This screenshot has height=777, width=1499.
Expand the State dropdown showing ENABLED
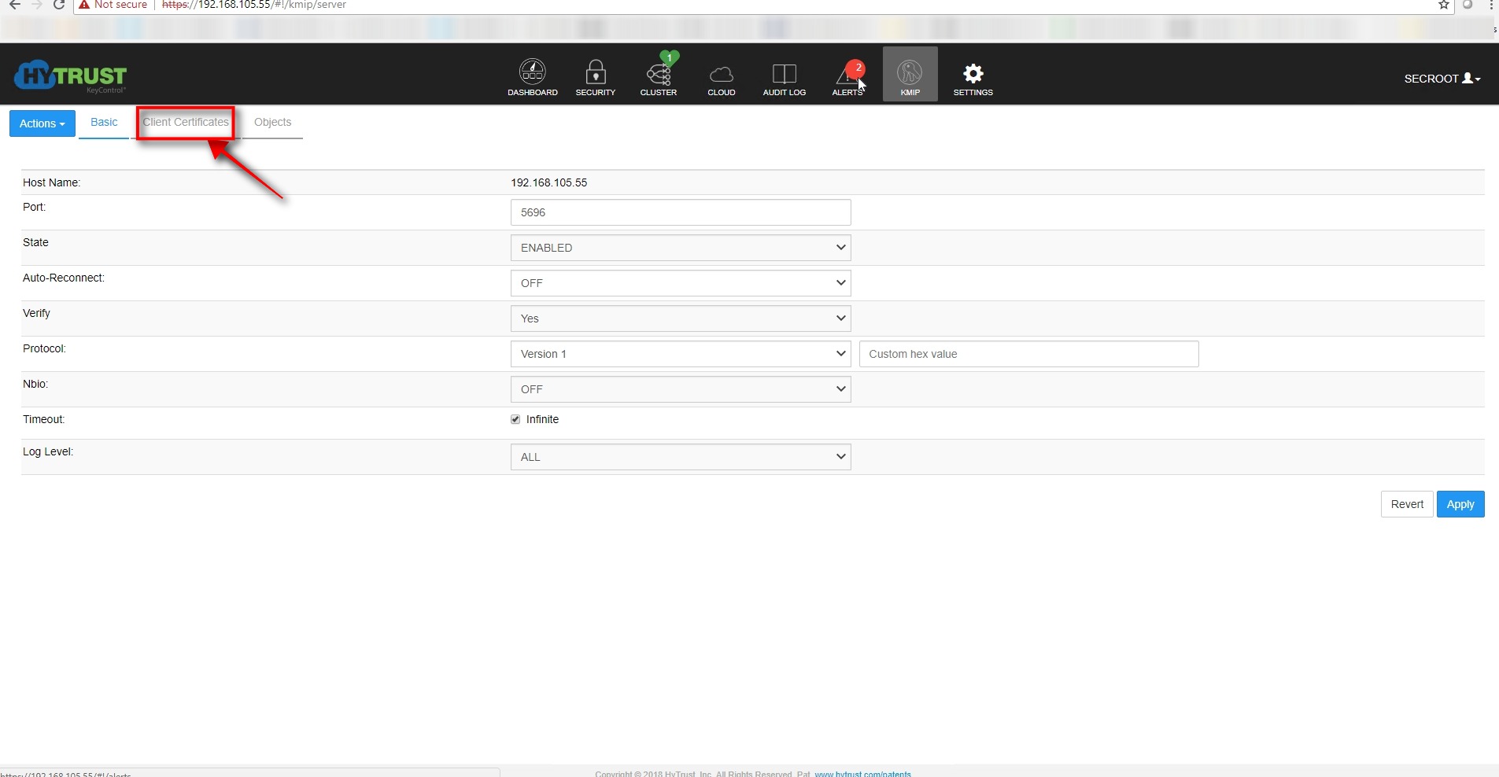(680, 248)
